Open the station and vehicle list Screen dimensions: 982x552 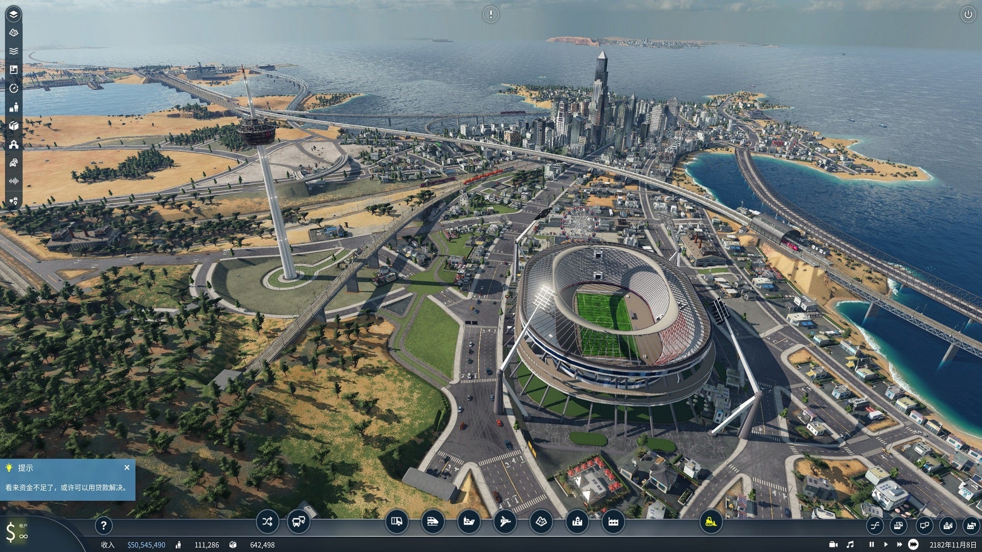[x=899, y=525]
